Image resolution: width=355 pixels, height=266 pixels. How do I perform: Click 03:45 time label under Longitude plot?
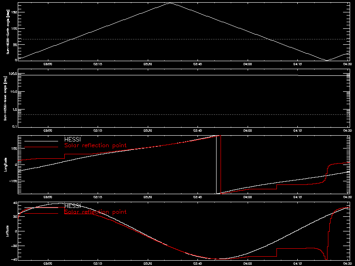(x=197, y=197)
